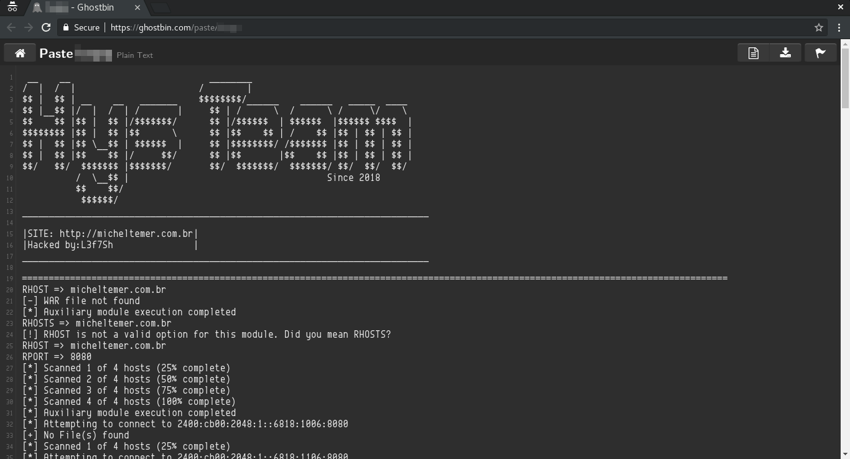This screenshot has width=850, height=459.
Task: Click the 'Since 2018' text
Action: pos(353,178)
